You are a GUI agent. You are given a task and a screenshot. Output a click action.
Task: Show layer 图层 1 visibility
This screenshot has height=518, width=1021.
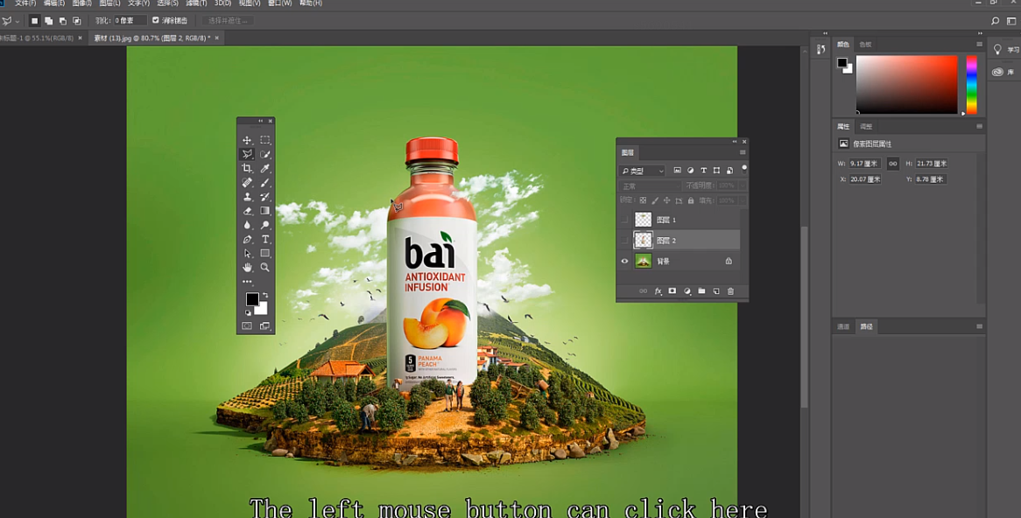[624, 220]
